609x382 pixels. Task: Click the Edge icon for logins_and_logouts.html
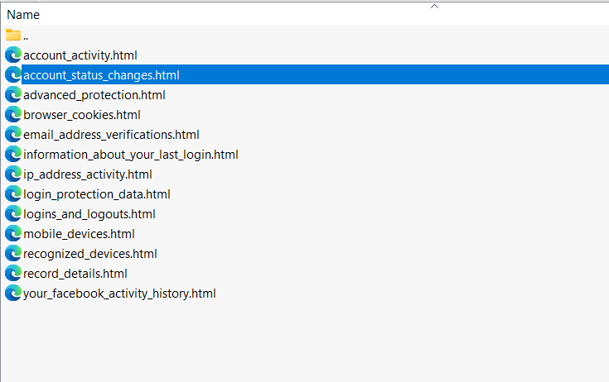coord(12,214)
